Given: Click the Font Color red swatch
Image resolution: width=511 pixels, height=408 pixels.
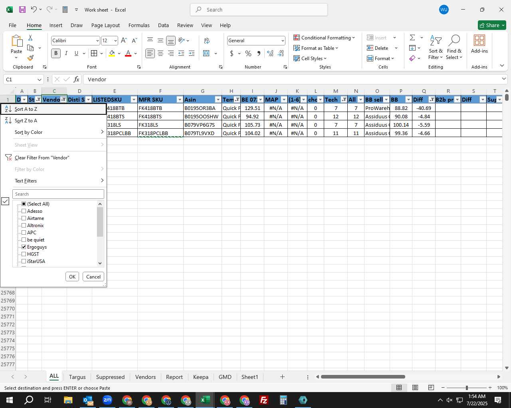Looking at the screenshot, I should (x=128, y=53).
